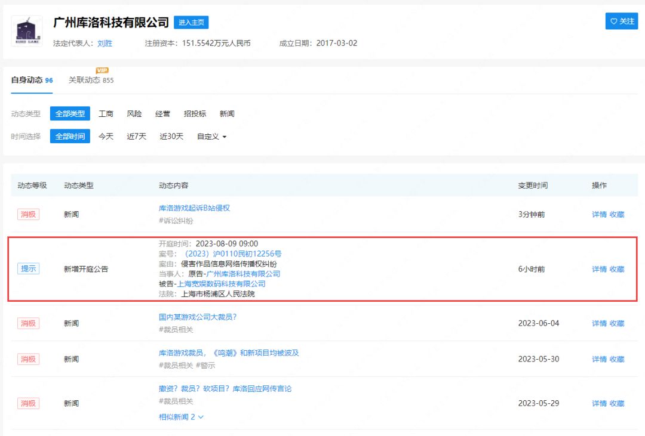Viewport: 645px width, 436px height.
Task: Open news 国内某游戏公司大裁员?
Action: point(198,317)
